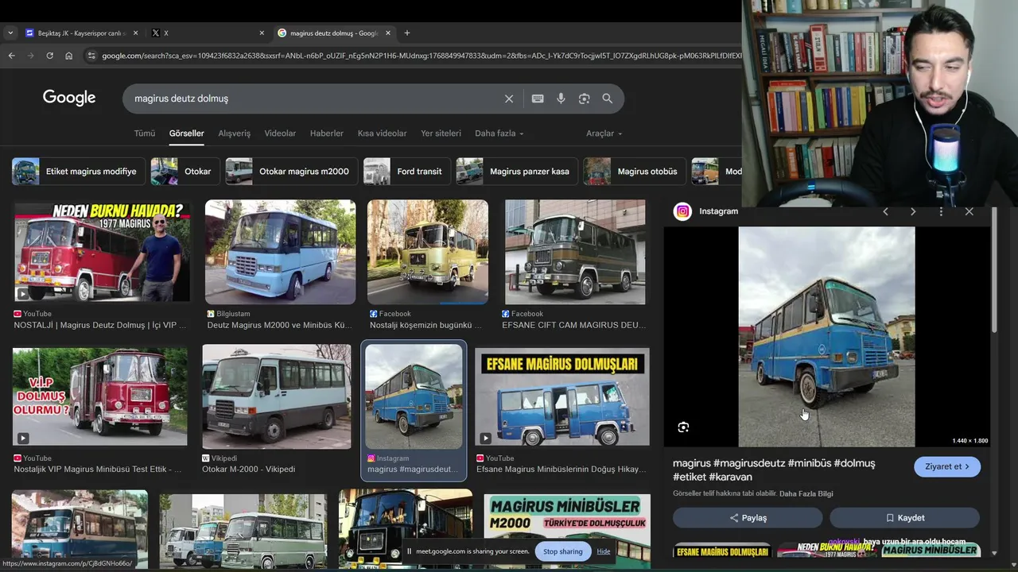This screenshot has height=572, width=1018.
Task: View site information icon in address bar
Action: coord(91,56)
